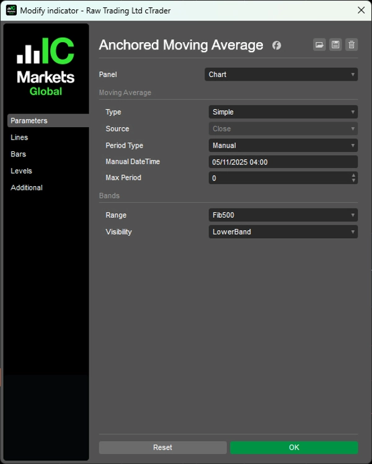The height and width of the screenshot is (464, 372).
Task: Click the save preset floppy disk icon
Action: click(335, 45)
